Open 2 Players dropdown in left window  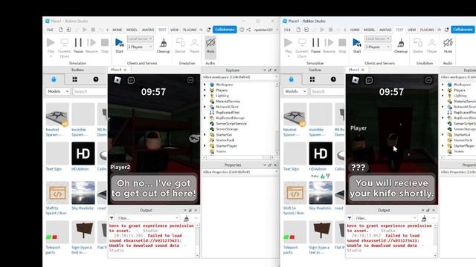pyautogui.click(x=140, y=47)
